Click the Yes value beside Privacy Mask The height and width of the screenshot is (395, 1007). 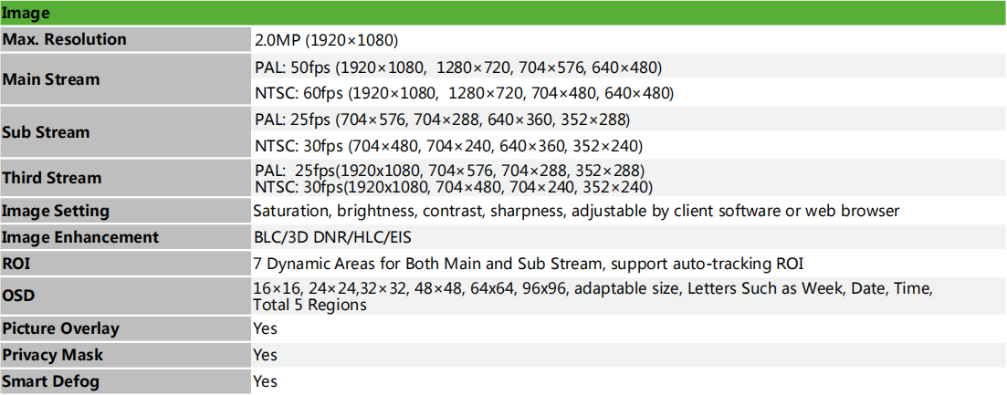[x=266, y=355]
